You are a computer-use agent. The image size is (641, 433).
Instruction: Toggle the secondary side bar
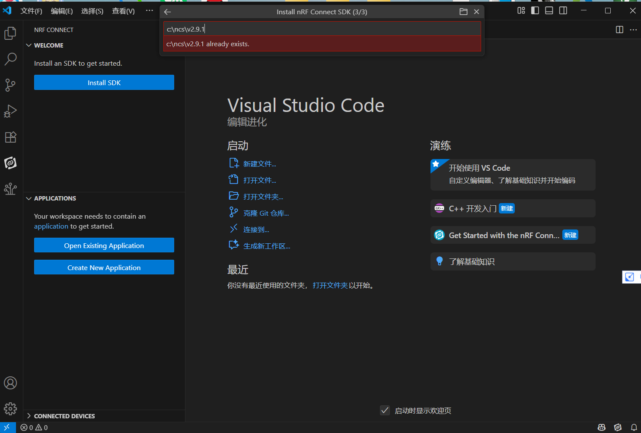pyautogui.click(x=563, y=11)
